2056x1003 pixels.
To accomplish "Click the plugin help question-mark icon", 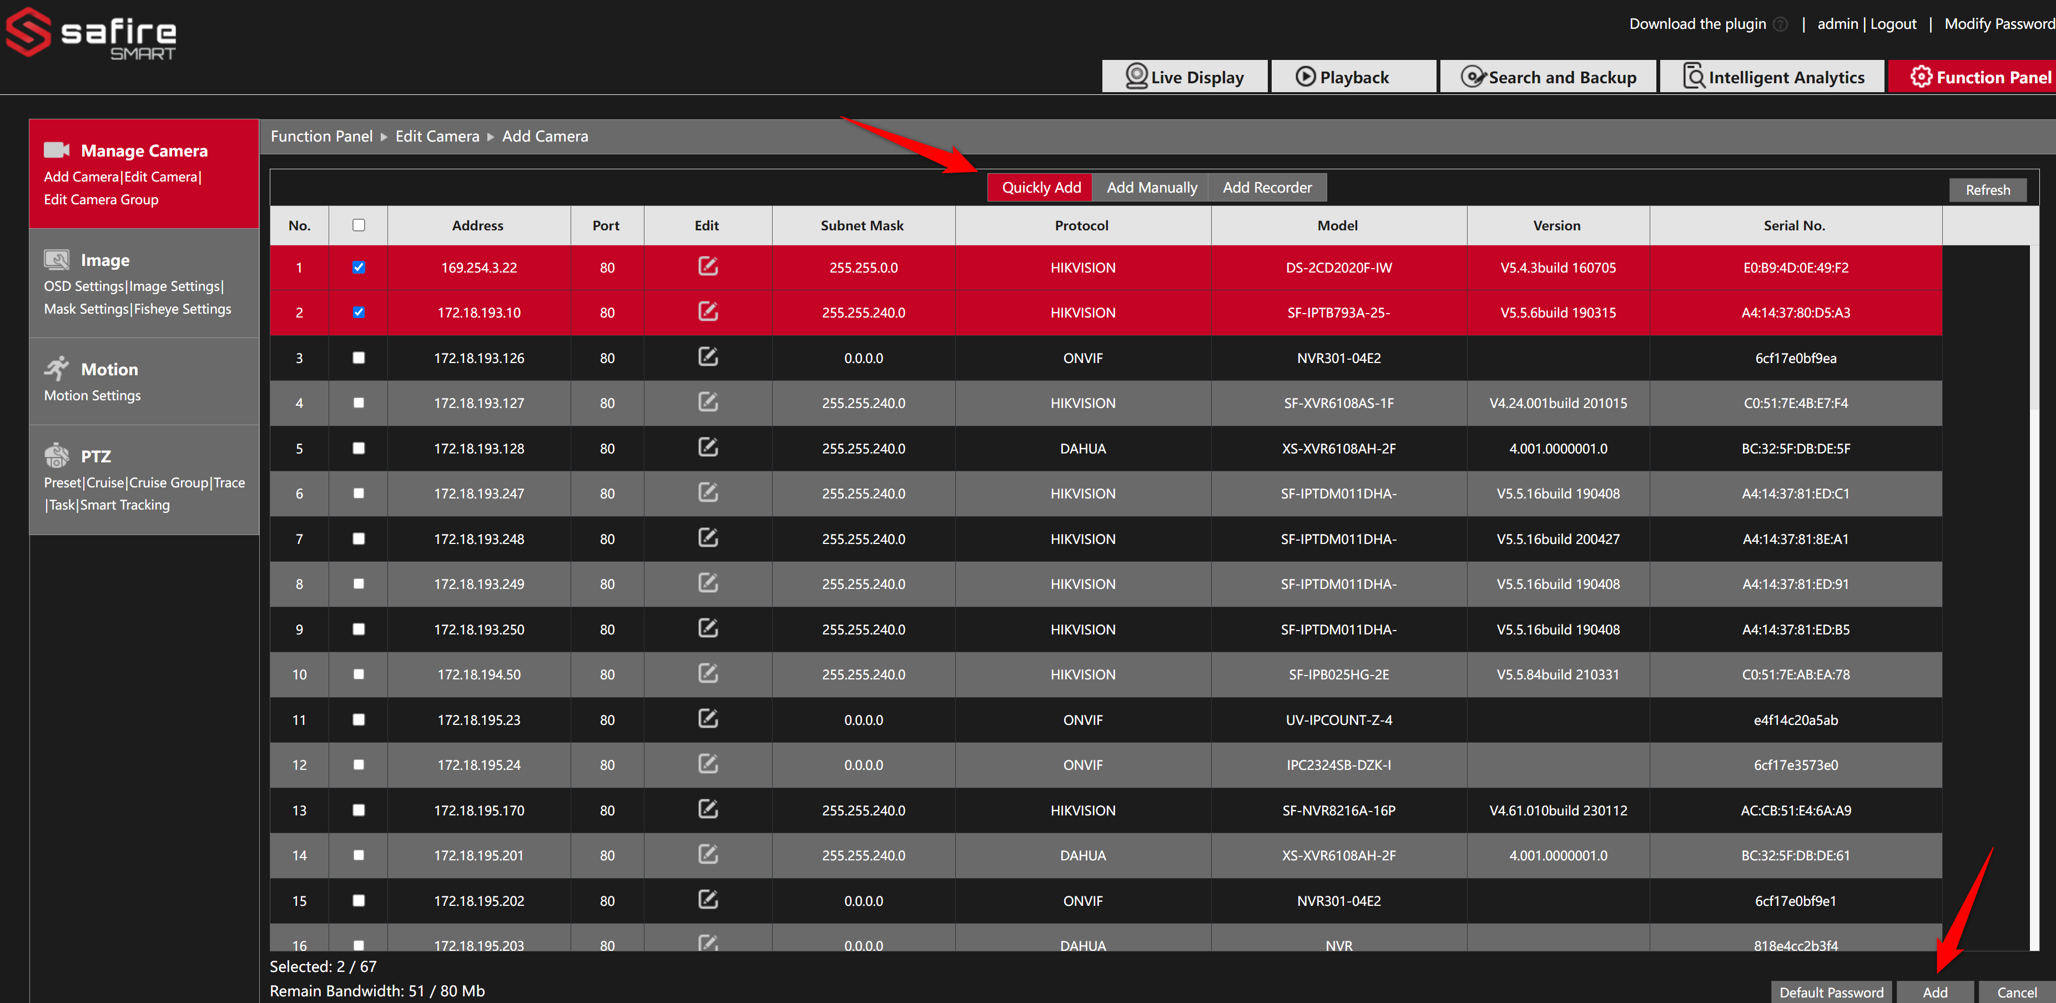I will click(x=1780, y=24).
